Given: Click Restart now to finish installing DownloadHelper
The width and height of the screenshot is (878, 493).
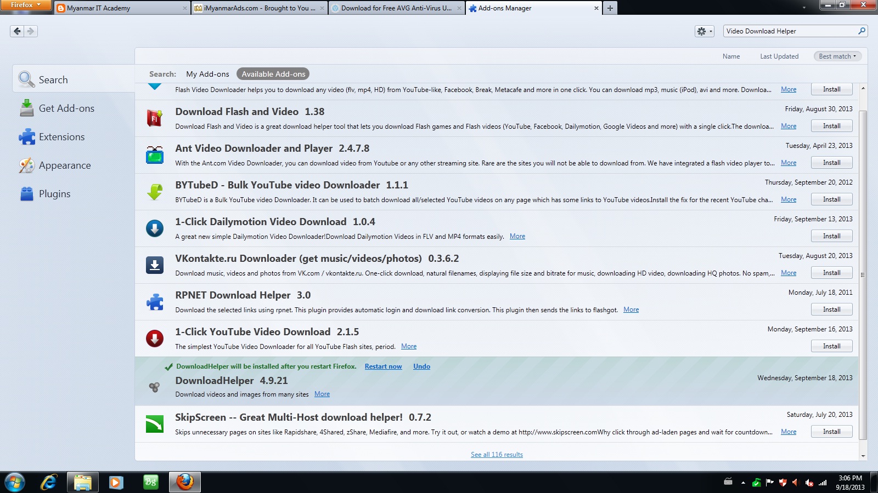Looking at the screenshot, I should [383, 366].
